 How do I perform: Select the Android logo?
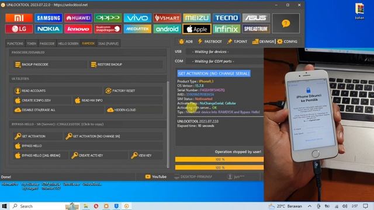[x=167, y=29]
